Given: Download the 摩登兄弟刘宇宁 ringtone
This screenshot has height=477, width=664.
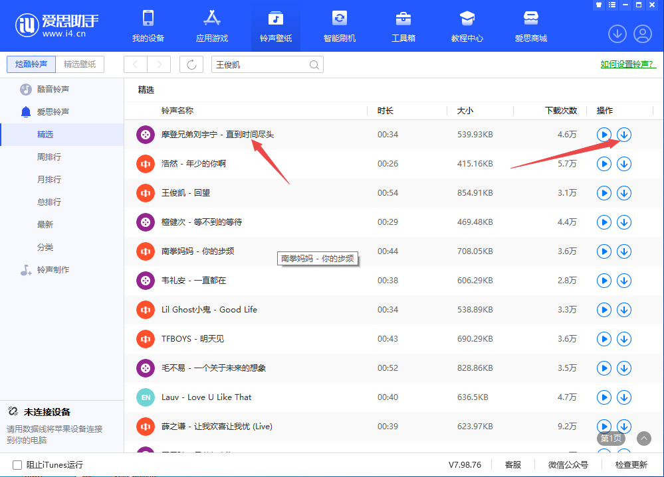Looking at the screenshot, I should tap(624, 135).
